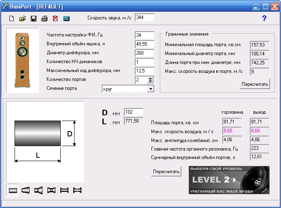
Task: Minimize the BassPort window
Action: [256, 6]
